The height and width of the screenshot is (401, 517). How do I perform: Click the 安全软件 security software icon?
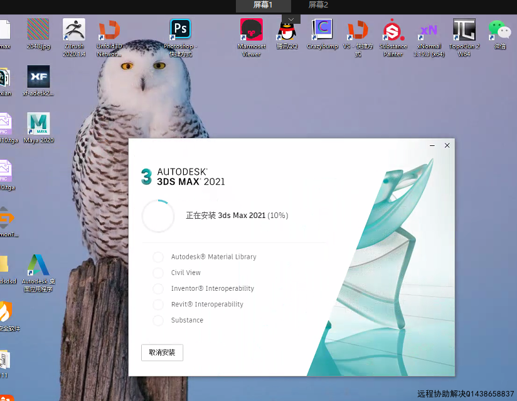9,316
